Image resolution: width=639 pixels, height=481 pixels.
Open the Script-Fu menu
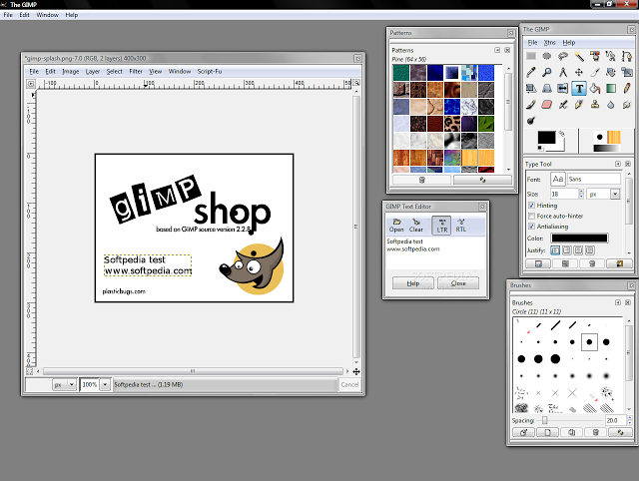tap(209, 72)
